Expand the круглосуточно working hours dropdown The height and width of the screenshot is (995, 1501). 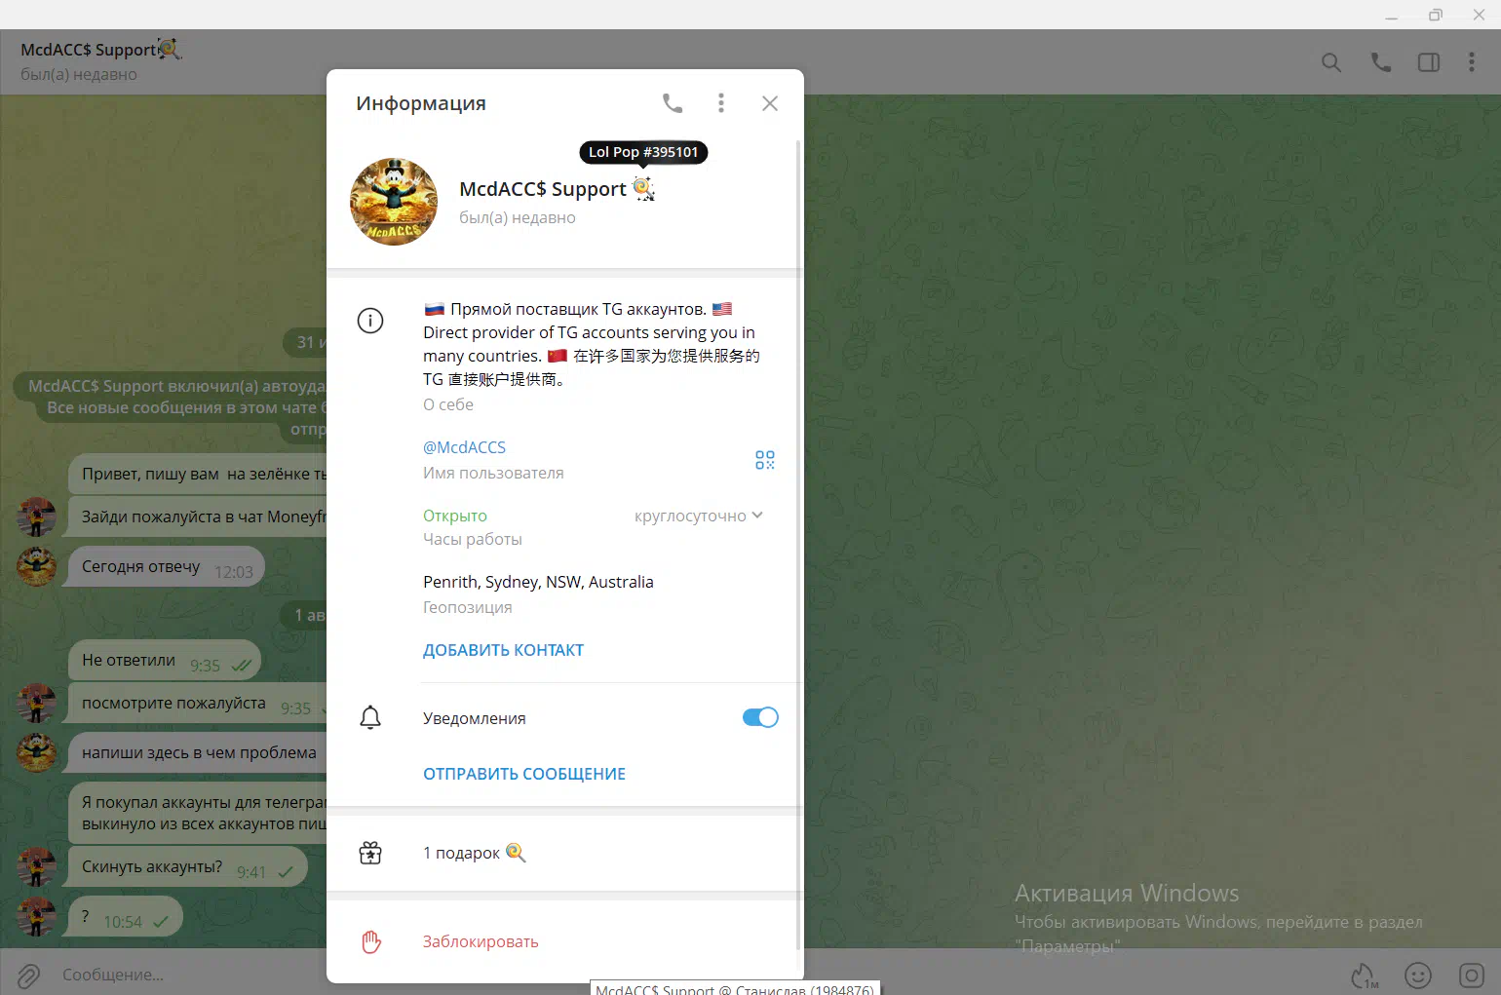click(x=698, y=516)
